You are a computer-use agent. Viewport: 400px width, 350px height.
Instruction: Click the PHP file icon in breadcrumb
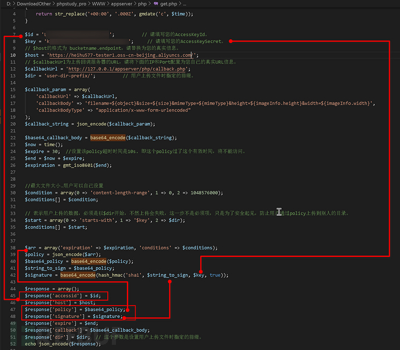click(x=155, y=3)
